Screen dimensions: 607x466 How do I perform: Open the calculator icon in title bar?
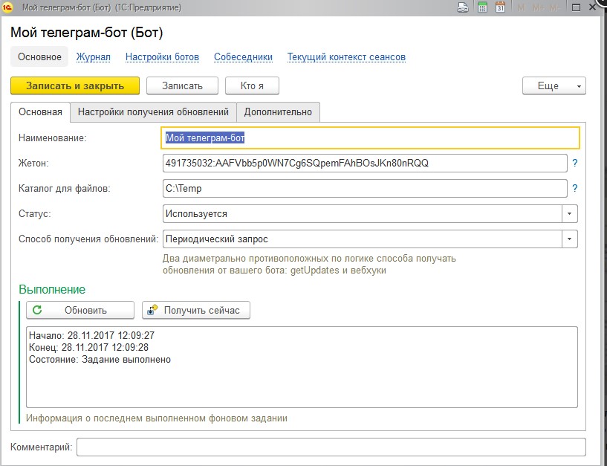(482, 7)
